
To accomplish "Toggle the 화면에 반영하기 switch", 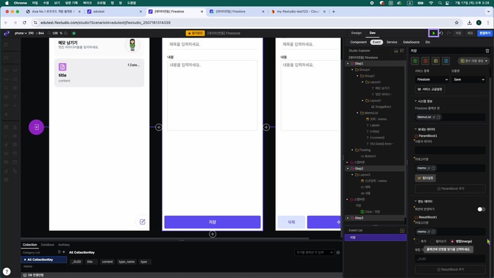I will pos(481,209).
